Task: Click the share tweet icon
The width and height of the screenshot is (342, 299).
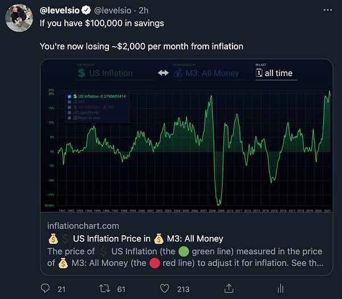Action: pyautogui.click(x=229, y=289)
